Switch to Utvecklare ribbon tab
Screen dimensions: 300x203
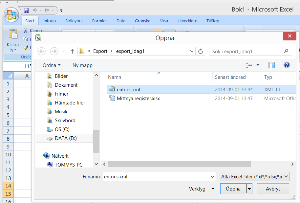pos(187,21)
